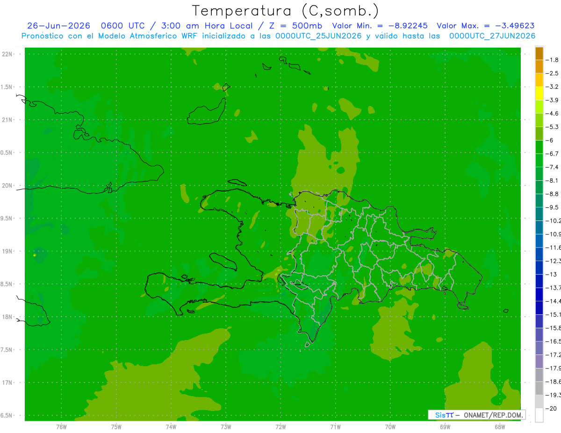Click the color bar value "-20"
Image resolution: width=561 pixels, height=433 pixels.
[551, 408]
